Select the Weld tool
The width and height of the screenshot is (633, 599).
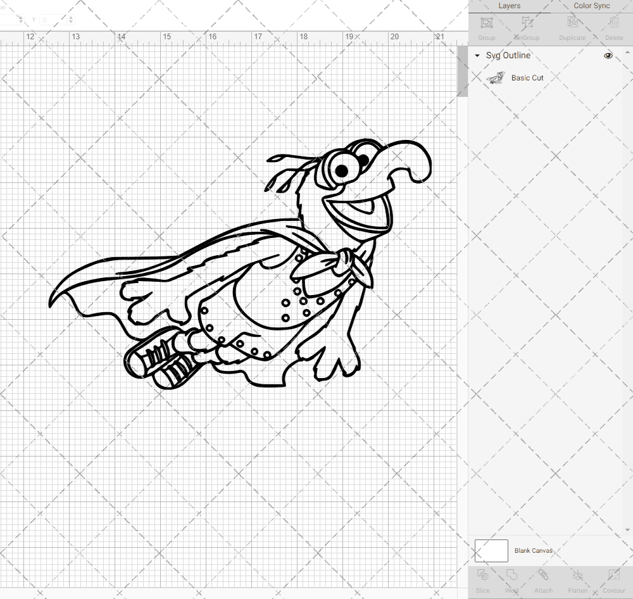tap(511, 575)
